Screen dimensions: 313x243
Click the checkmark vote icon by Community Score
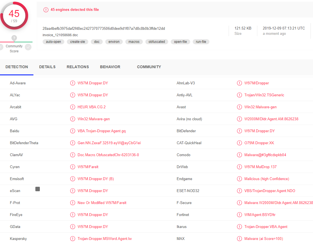pos(28,47)
